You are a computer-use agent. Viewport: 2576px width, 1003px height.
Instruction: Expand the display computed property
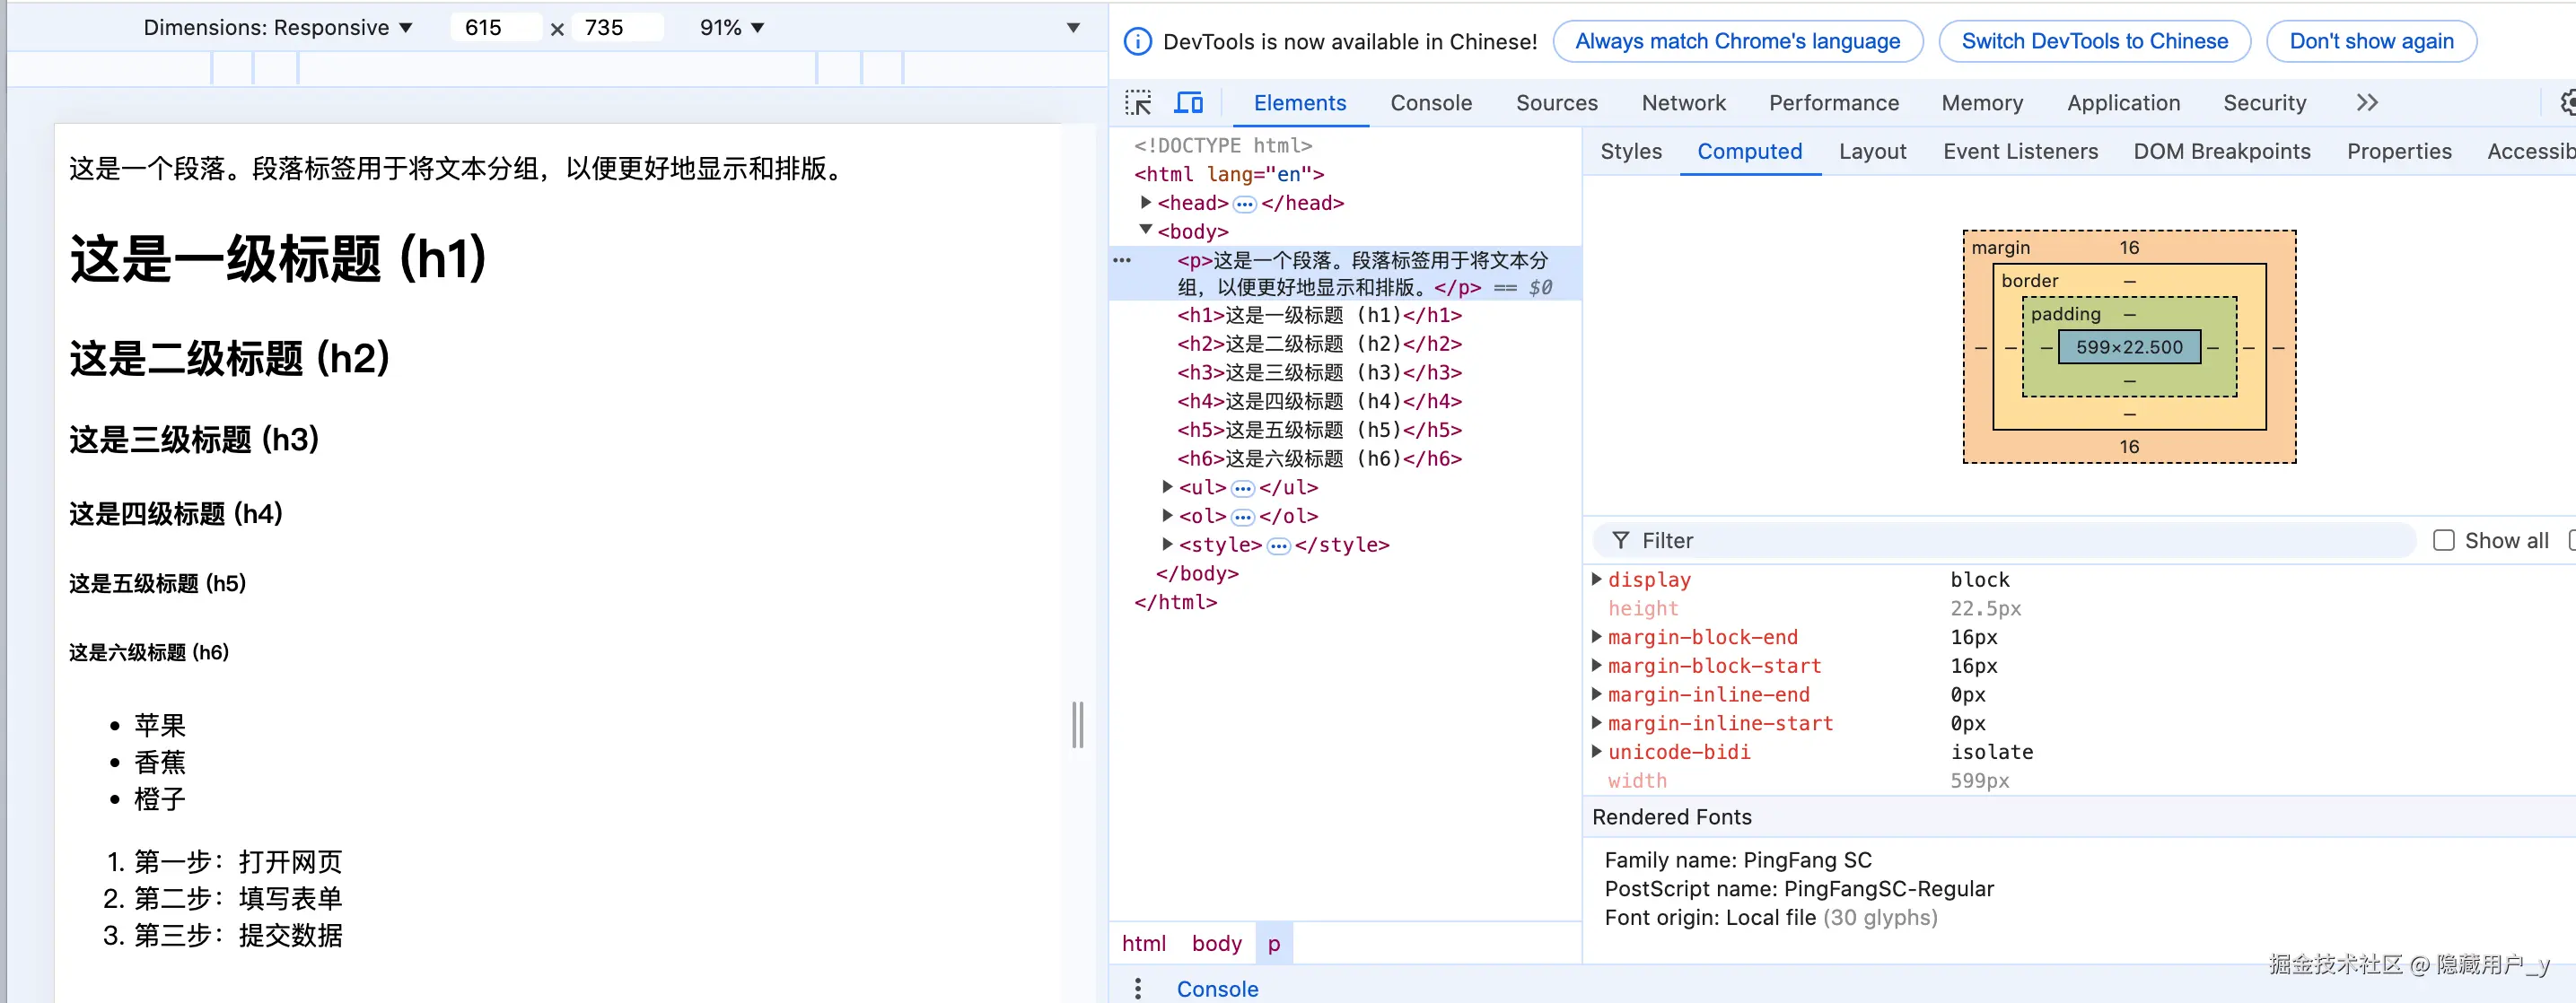pyautogui.click(x=1597, y=579)
